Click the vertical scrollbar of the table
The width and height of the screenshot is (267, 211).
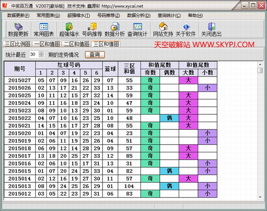tap(260, 131)
